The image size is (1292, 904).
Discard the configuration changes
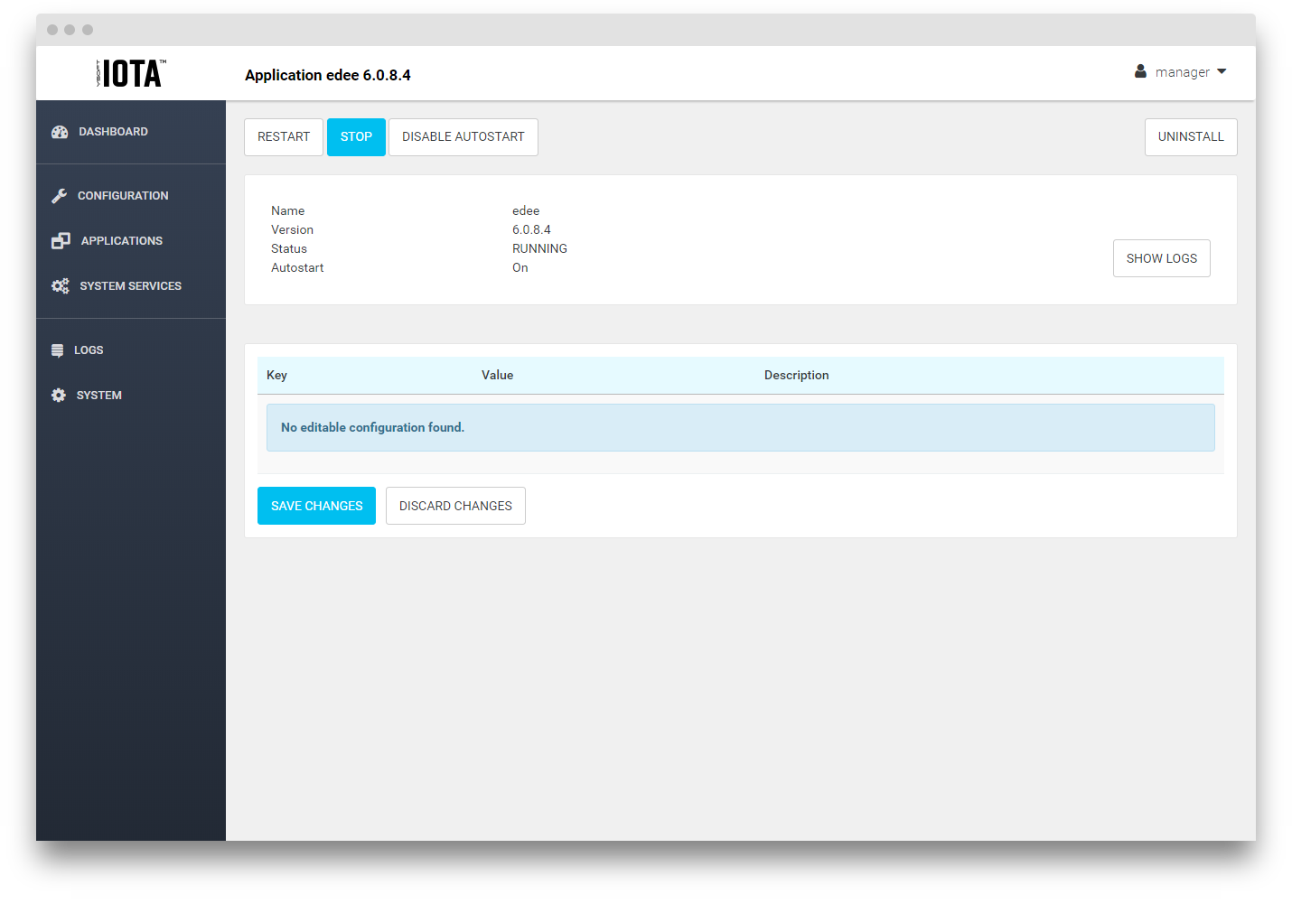455,506
